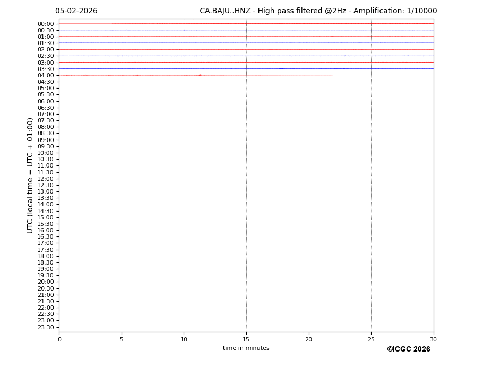Select the 00:00 time row label
This screenshot has height=369, width=492.
[46, 24]
